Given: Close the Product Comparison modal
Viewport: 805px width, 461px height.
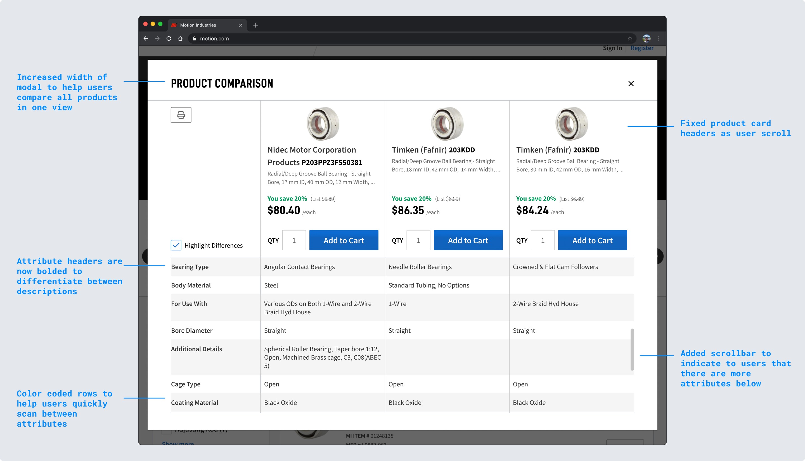Looking at the screenshot, I should 631,84.
